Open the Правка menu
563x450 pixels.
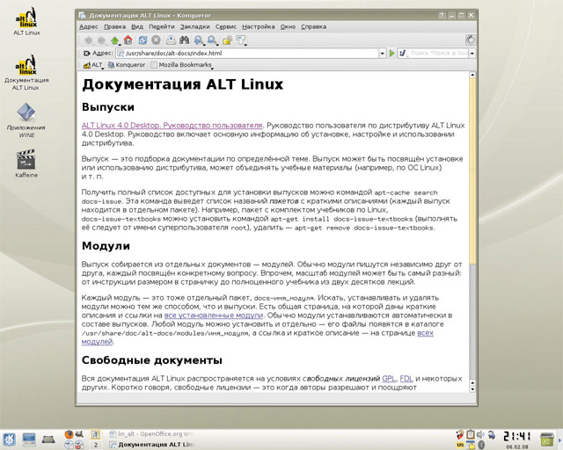(114, 26)
